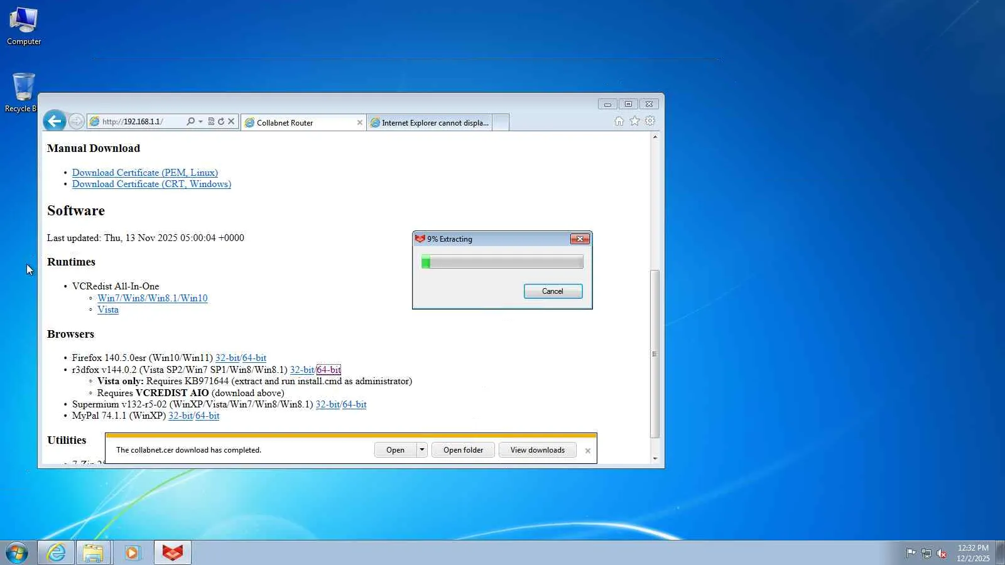Click the Open folder button
The width and height of the screenshot is (1005, 565).
tap(463, 449)
